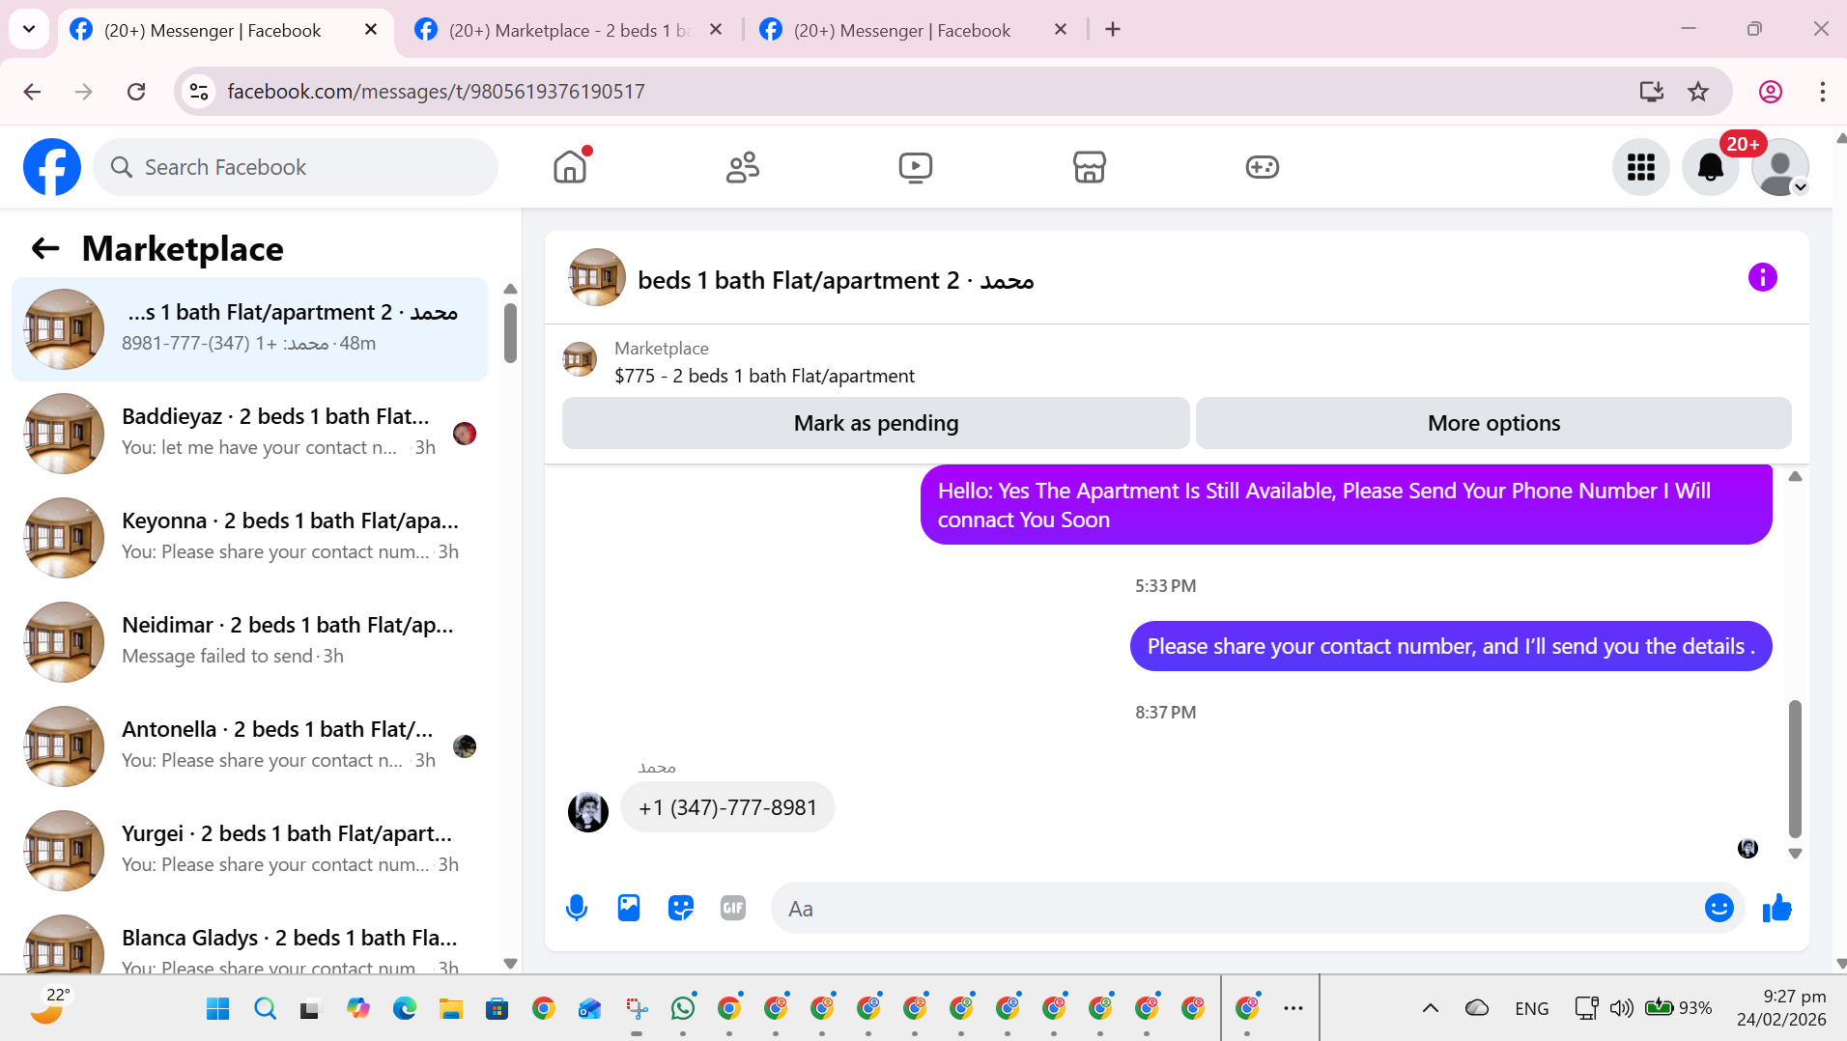Go back from the Marketplace chats list
This screenshot has height=1041, width=1847.
[45, 248]
